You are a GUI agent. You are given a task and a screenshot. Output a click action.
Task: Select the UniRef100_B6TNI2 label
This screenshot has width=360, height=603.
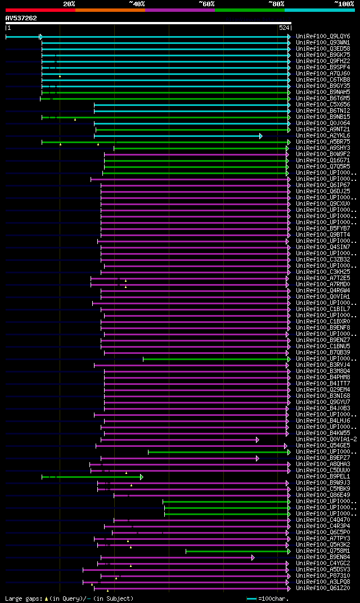click(x=323, y=111)
